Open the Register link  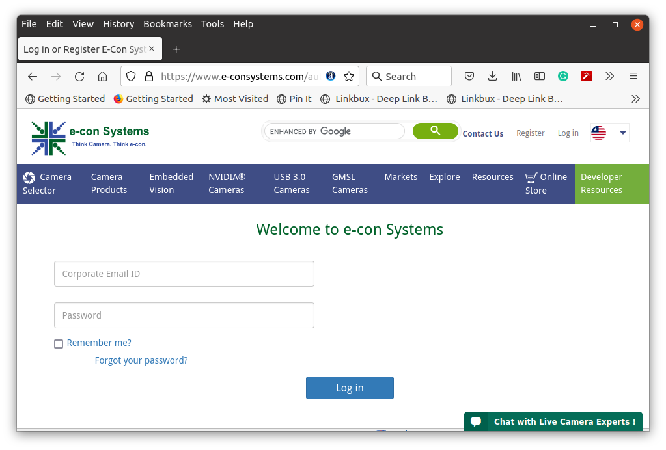click(x=530, y=133)
